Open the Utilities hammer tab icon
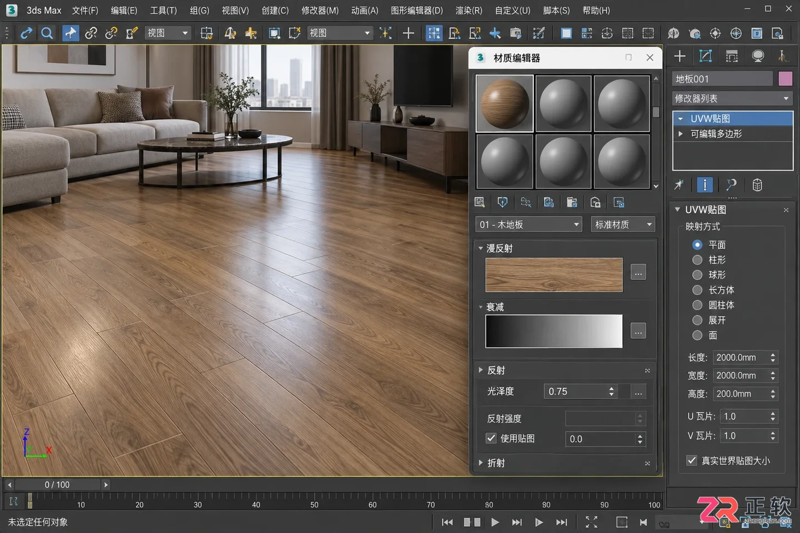Viewport: 800px width, 533px height. 782,56
